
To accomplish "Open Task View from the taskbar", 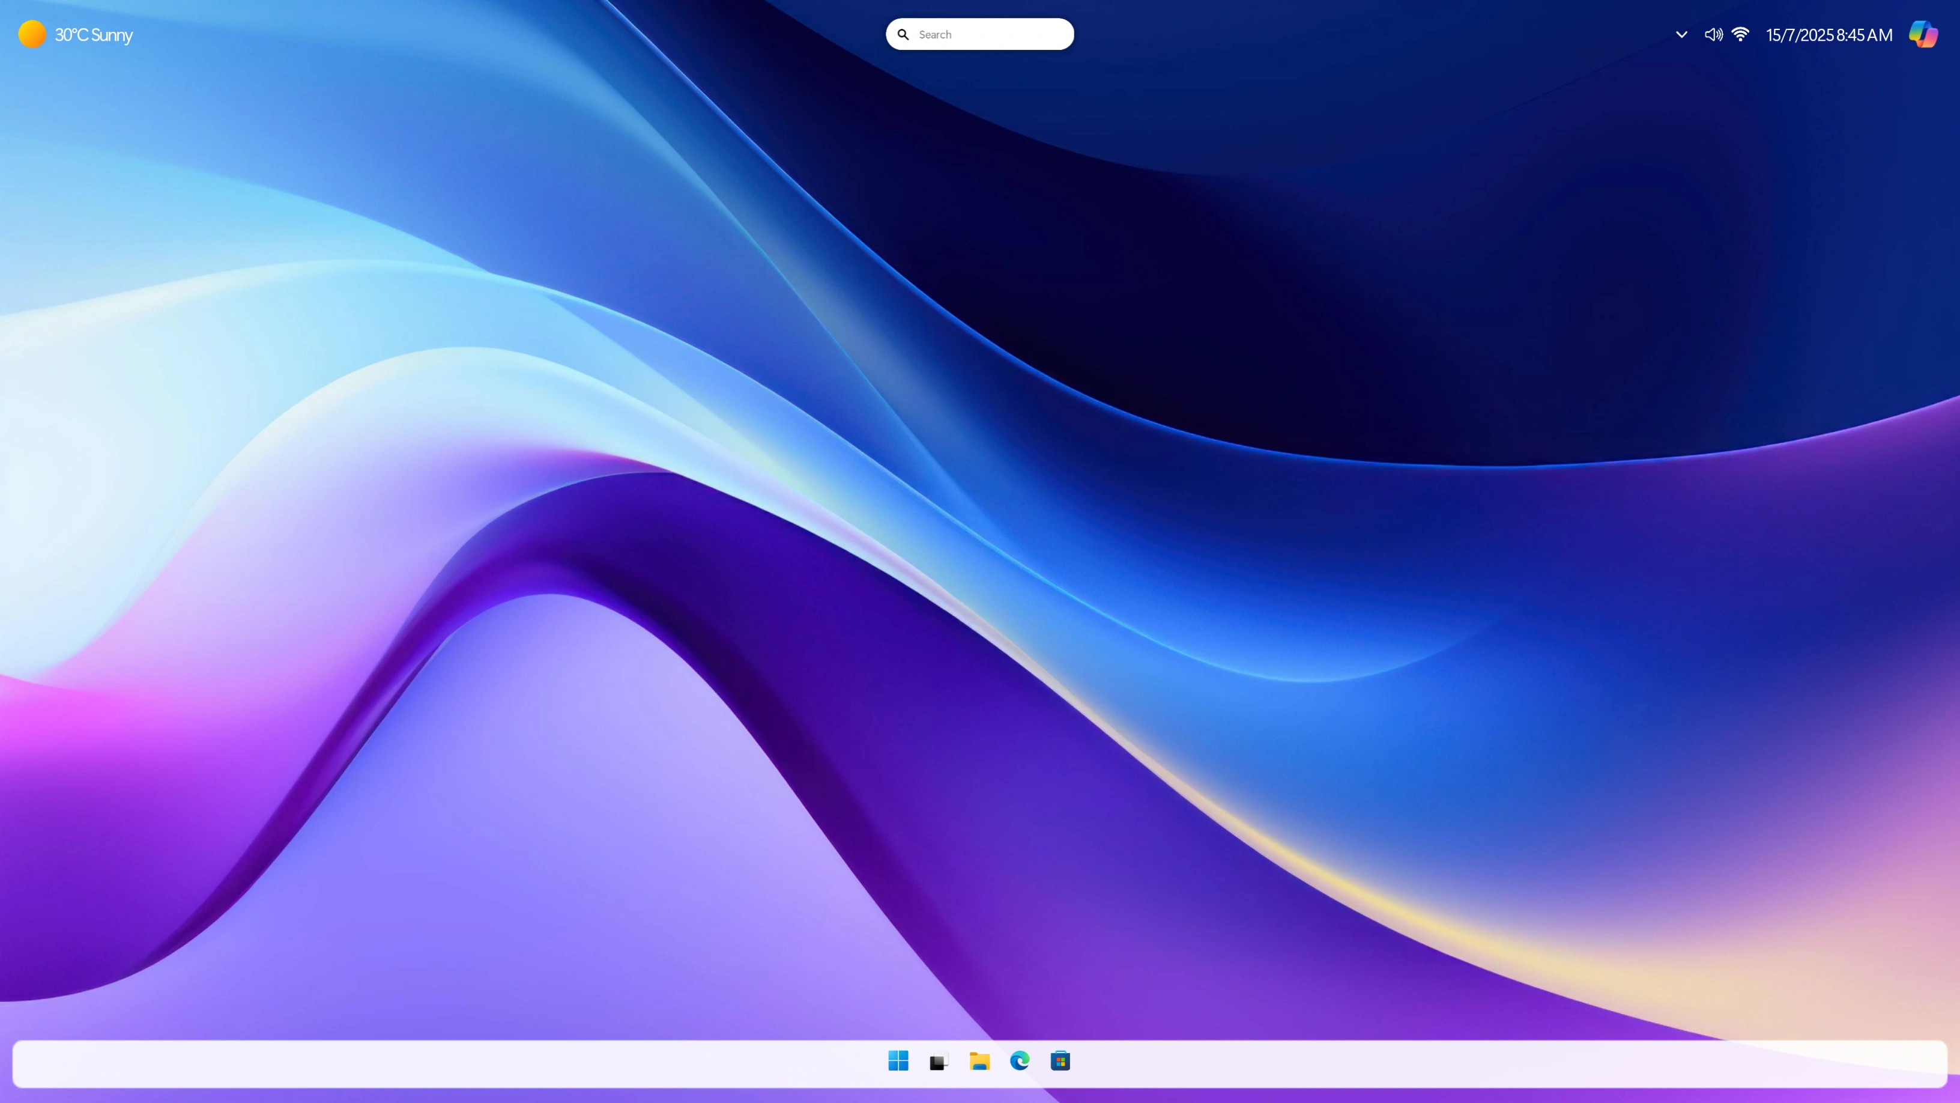I will [x=938, y=1061].
